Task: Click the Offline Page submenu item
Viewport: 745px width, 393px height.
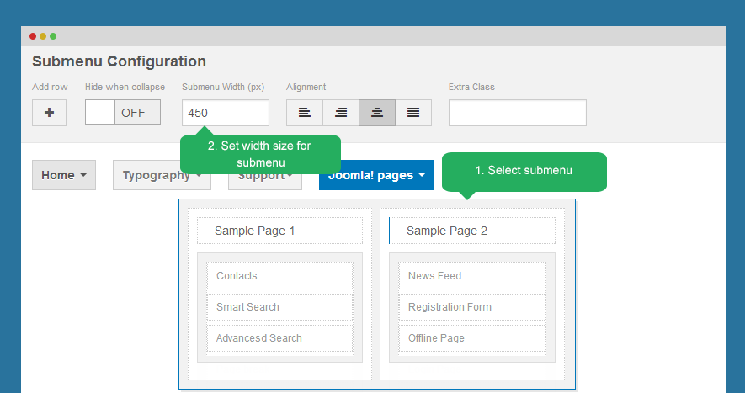Action: coord(471,338)
